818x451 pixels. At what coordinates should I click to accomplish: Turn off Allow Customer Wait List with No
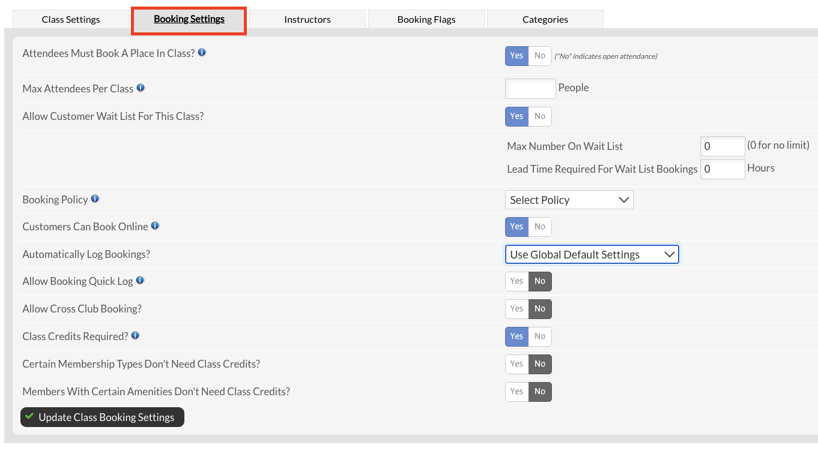[x=540, y=116]
